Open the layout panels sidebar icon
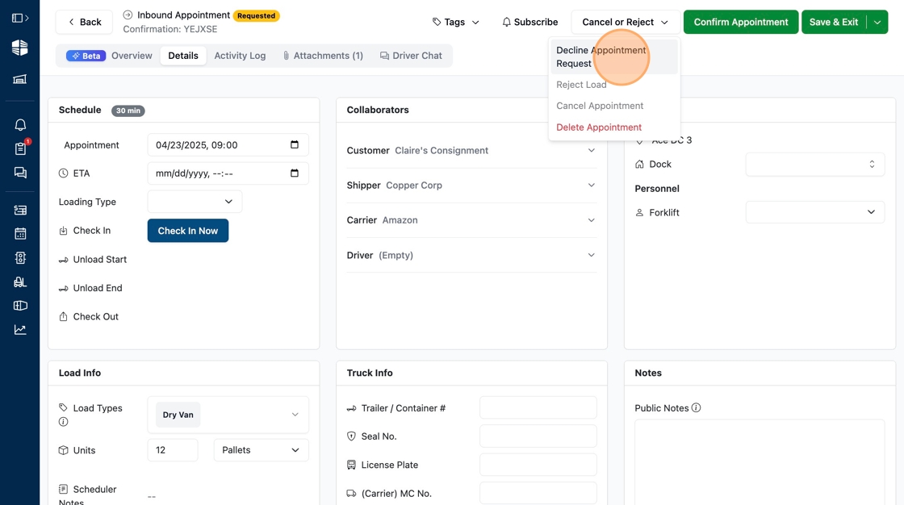The width and height of the screenshot is (904, 505). 20,306
